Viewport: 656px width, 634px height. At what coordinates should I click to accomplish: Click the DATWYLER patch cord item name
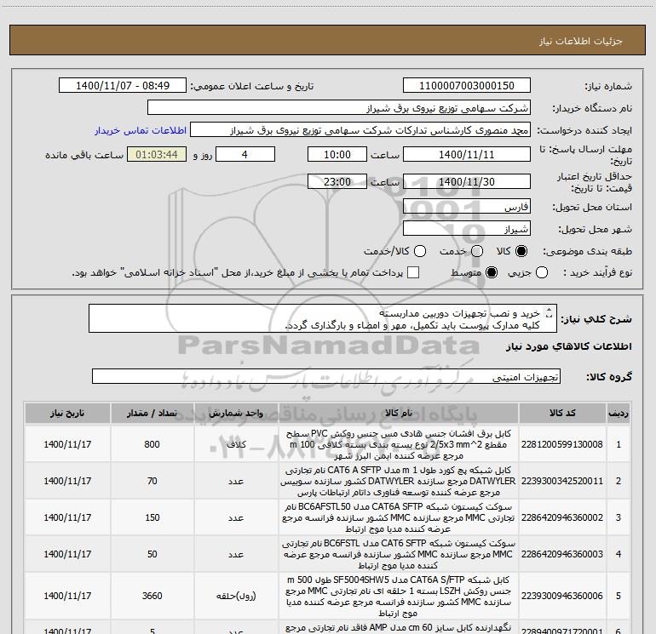[x=399, y=481]
